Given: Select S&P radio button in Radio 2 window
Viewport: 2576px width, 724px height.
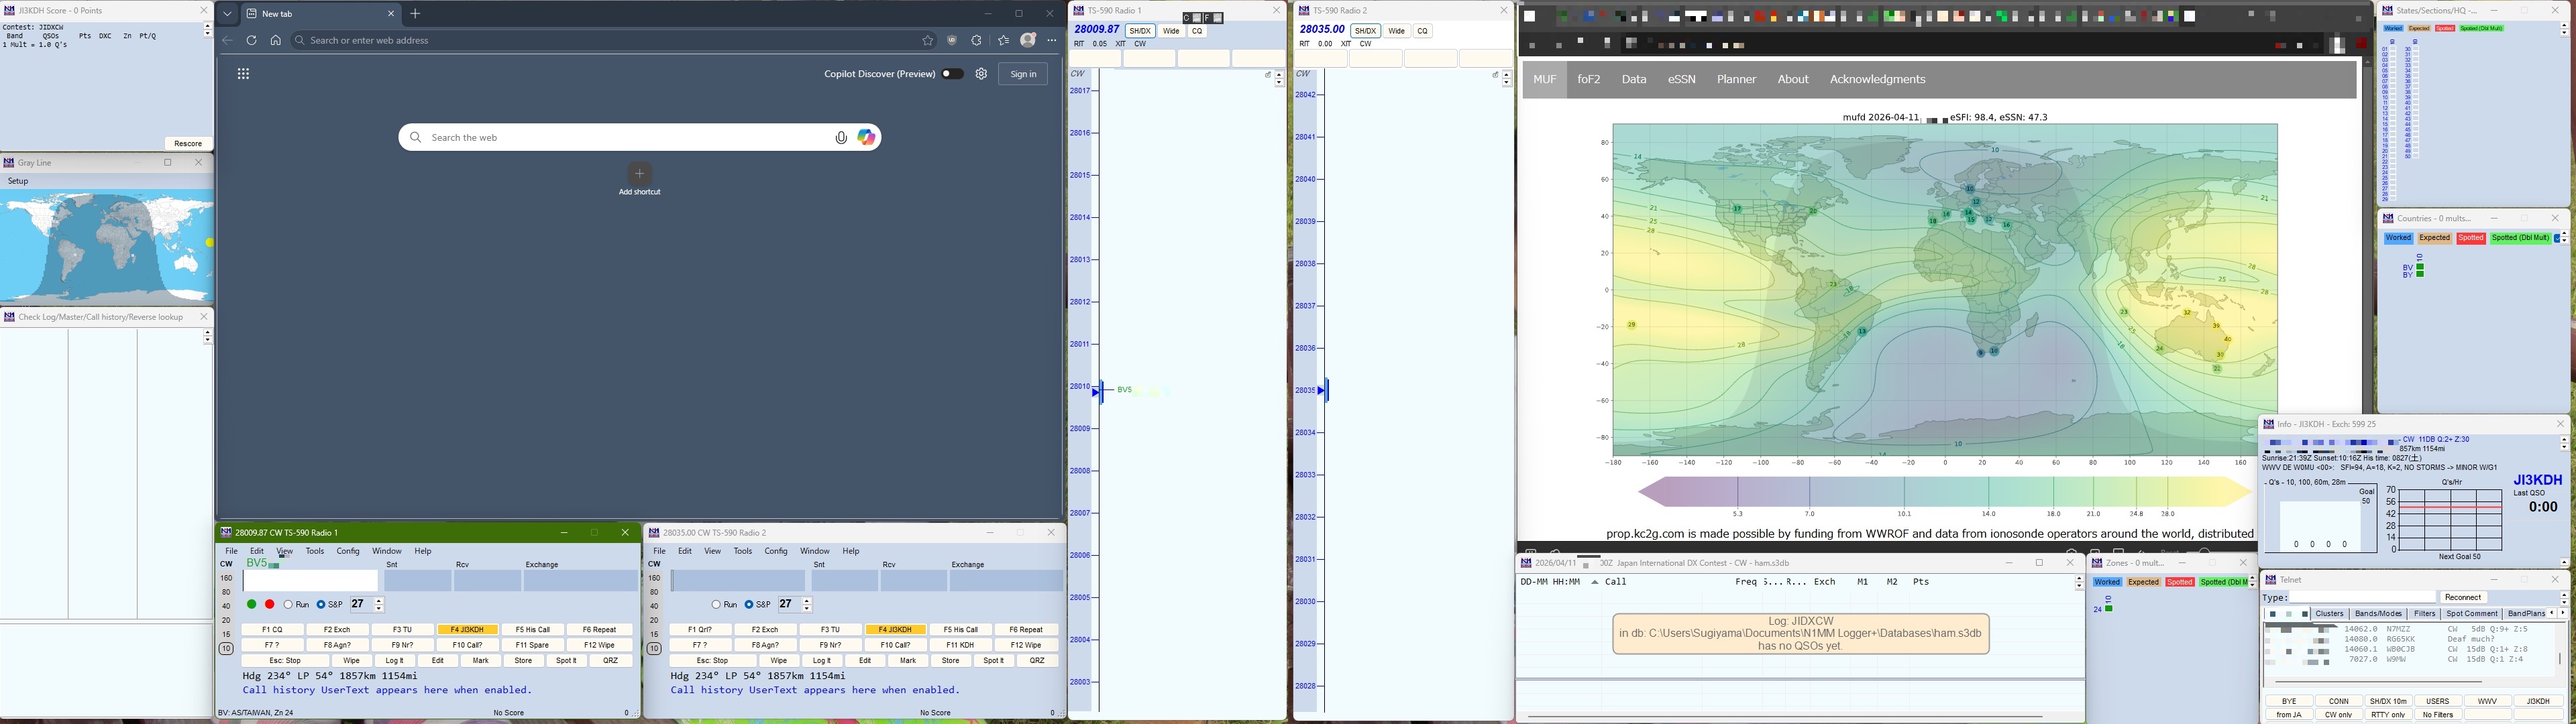Looking at the screenshot, I should tap(749, 605).
